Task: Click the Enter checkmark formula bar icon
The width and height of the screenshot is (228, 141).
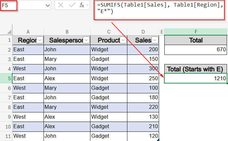Action: pos(72,5)
